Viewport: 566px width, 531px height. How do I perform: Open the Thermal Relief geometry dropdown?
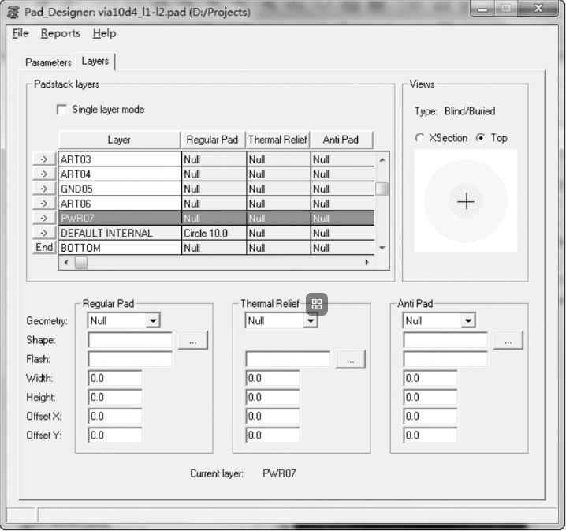click(x=311, y=321)
